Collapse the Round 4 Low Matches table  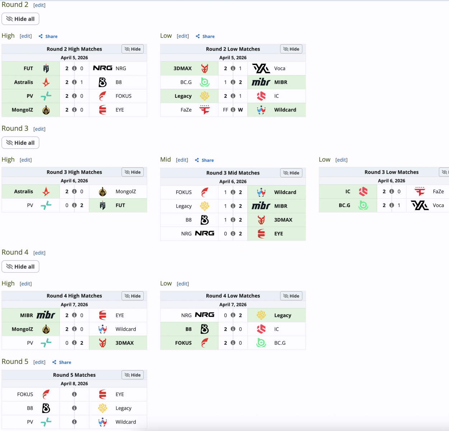[291, 296]
